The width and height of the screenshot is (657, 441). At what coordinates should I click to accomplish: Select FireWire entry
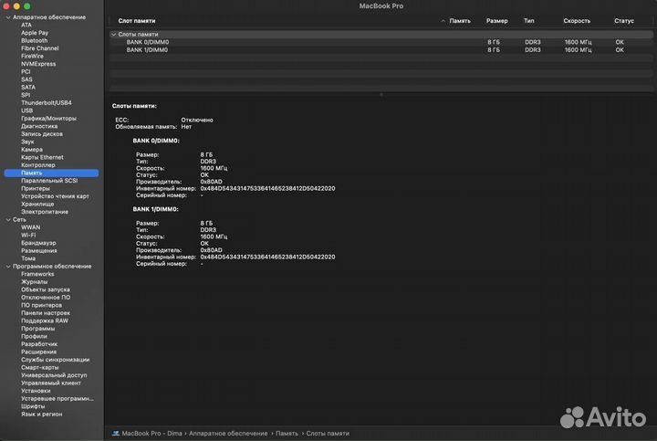pyautogui.click(x=32, y=57)
